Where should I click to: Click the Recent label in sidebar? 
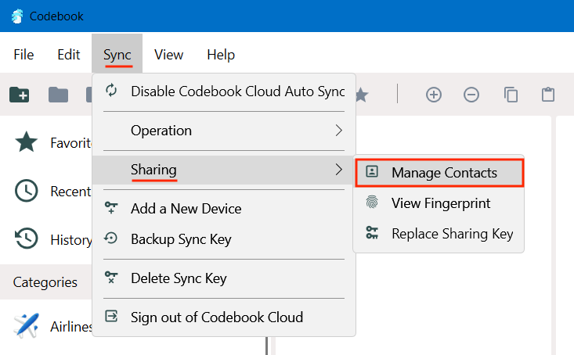point(70,192)
